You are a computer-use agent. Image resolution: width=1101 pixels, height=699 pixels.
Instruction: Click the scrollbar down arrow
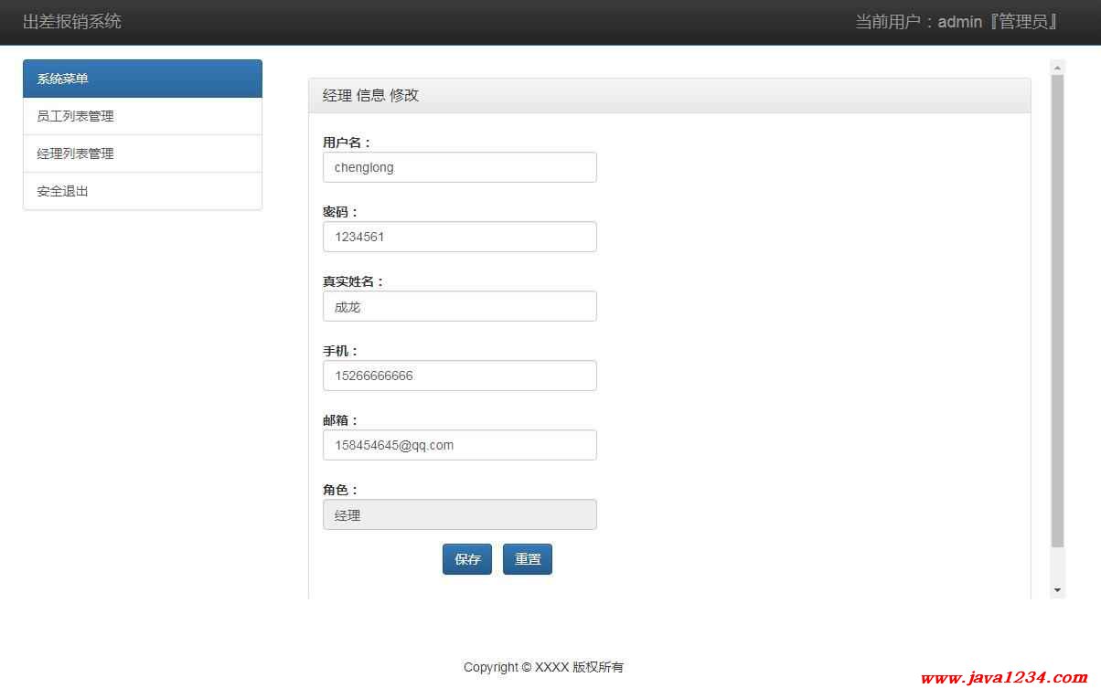tap(1058, 590)
